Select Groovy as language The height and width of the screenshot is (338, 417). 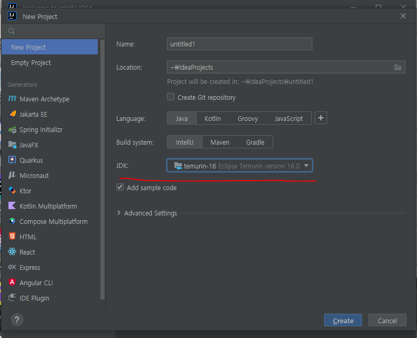click(247, 118)
